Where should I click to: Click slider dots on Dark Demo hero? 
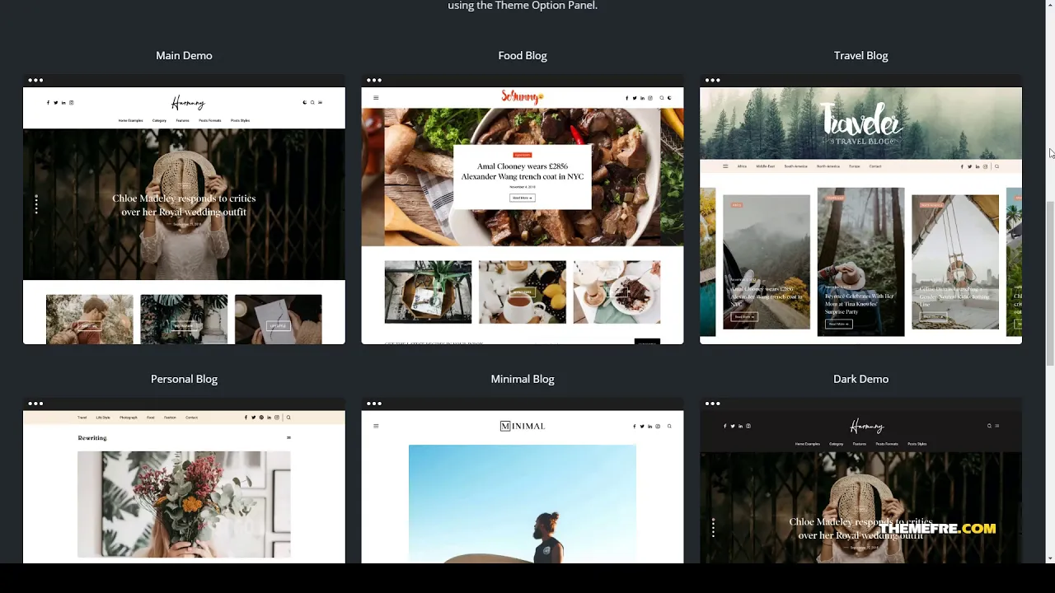click(713, 528)
